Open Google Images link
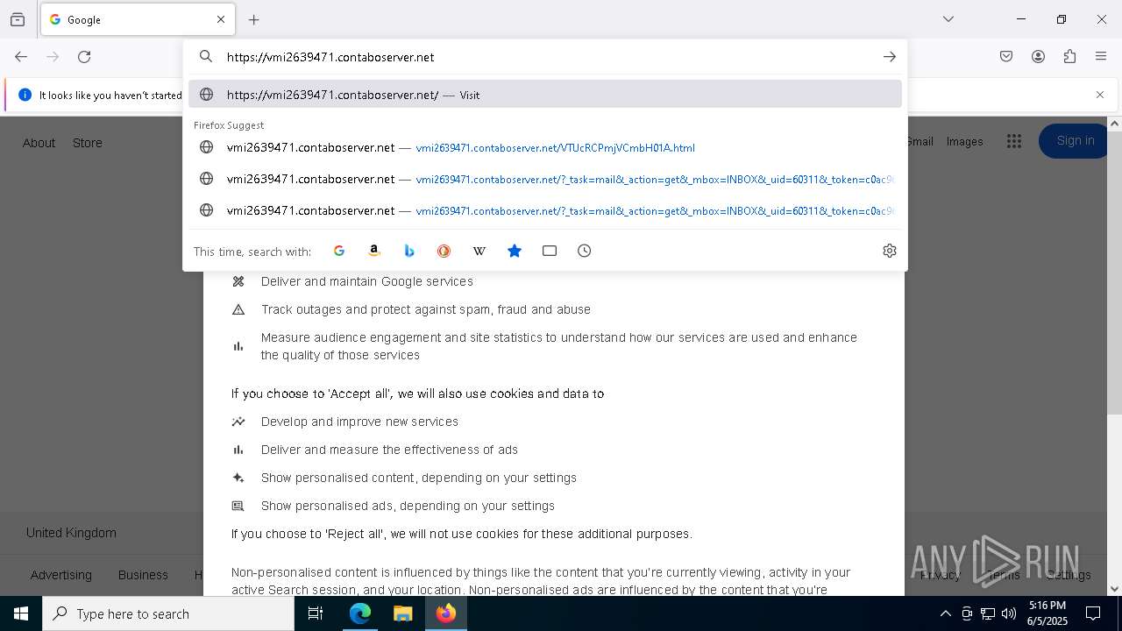This screenshot has height=631, width=1122. (964, 141)
